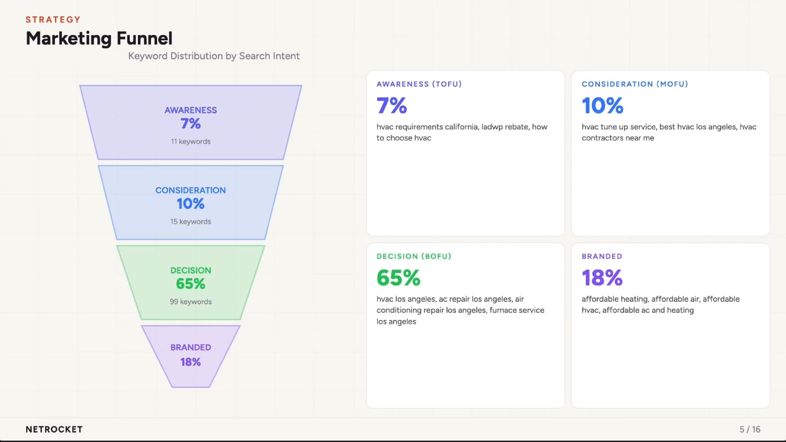
Task: Select the Consideration funnel segment
Action: click(x=191, y=203)
